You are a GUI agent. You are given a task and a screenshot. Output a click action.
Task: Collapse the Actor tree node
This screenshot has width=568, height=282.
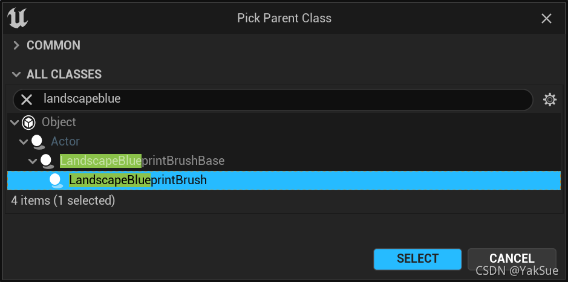pyautogui.click(x=24, y=142)
